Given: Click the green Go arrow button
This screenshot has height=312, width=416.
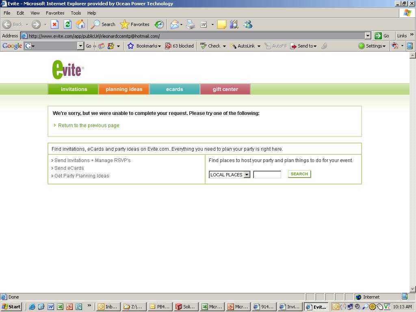Looking at the screenshot, I should pyautogui.click(x=382, y=36).
